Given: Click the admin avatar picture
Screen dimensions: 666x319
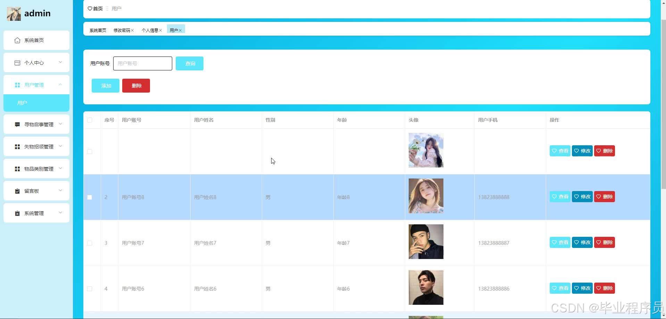Looking at the screenshot, I should (14, 14).
